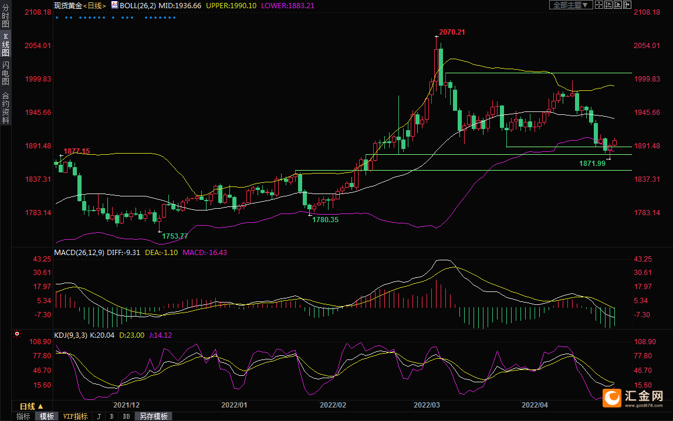Screen dimensions: 673x421
Task: Click the 2022/01 date on the time axis
Action: pyautogui.click(x=234, y=405)
